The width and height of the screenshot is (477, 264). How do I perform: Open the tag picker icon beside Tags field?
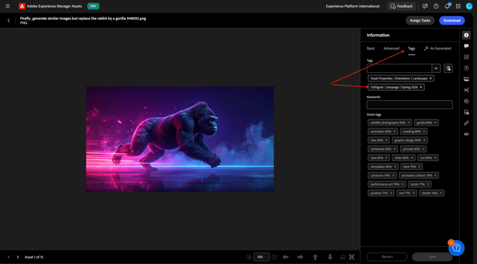(448, 69)
